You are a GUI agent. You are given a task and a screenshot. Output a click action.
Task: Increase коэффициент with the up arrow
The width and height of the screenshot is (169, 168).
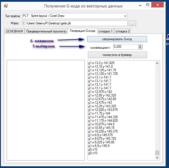tap(140, 46)
